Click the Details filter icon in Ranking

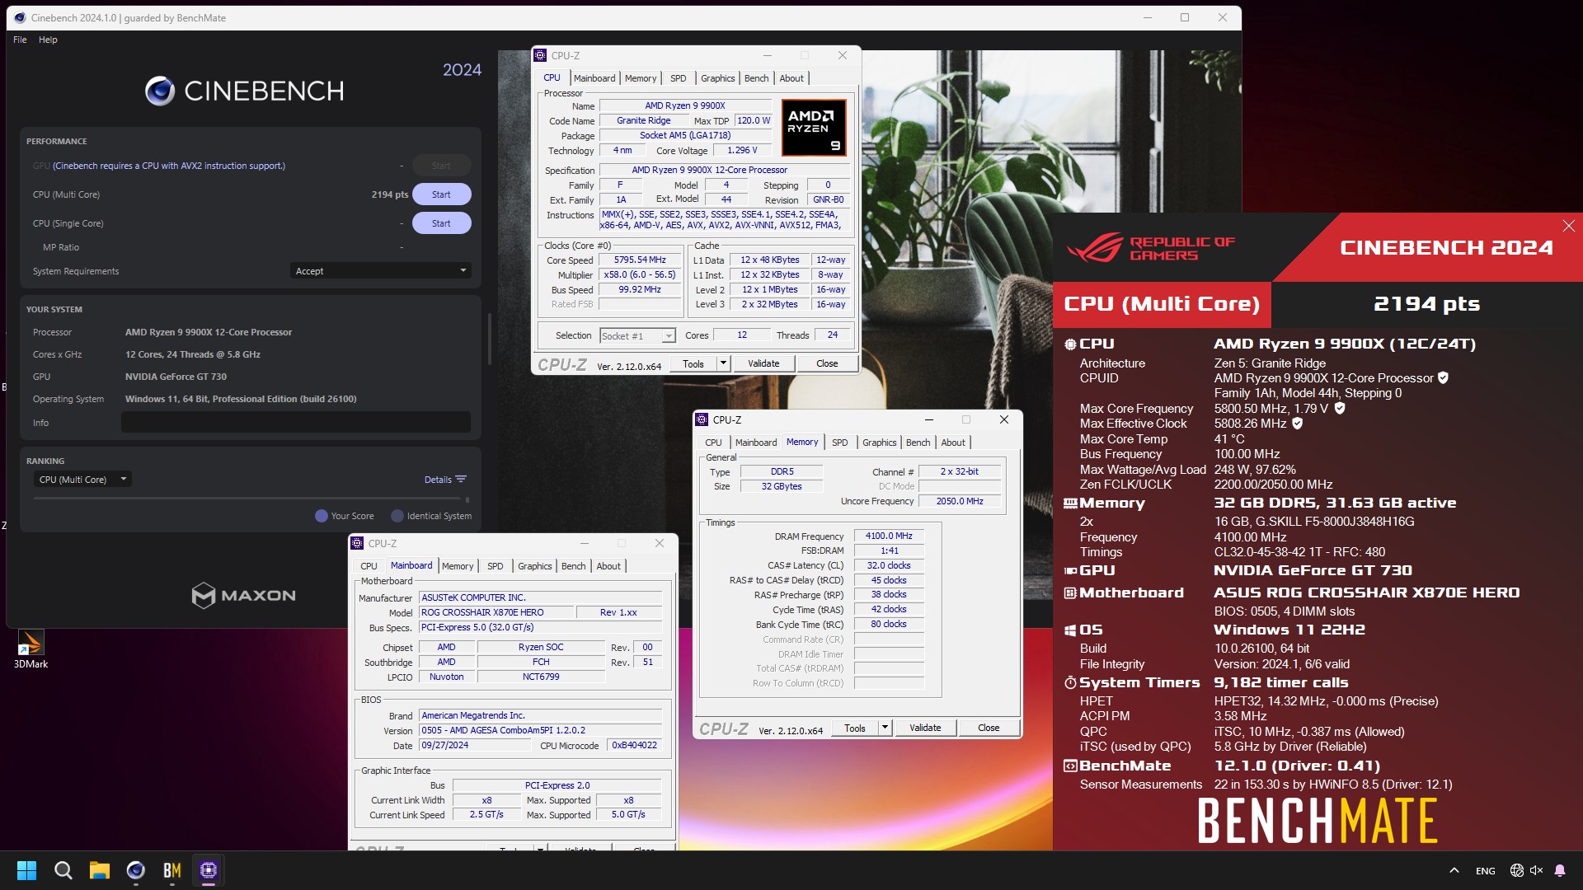461,479
